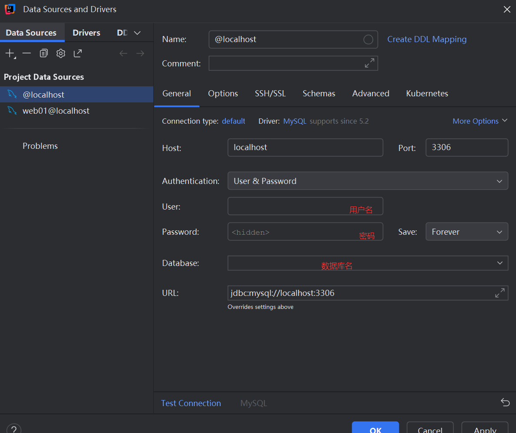
Task: Duplicate the data source with the copy icon
Action: coord(44,53)
